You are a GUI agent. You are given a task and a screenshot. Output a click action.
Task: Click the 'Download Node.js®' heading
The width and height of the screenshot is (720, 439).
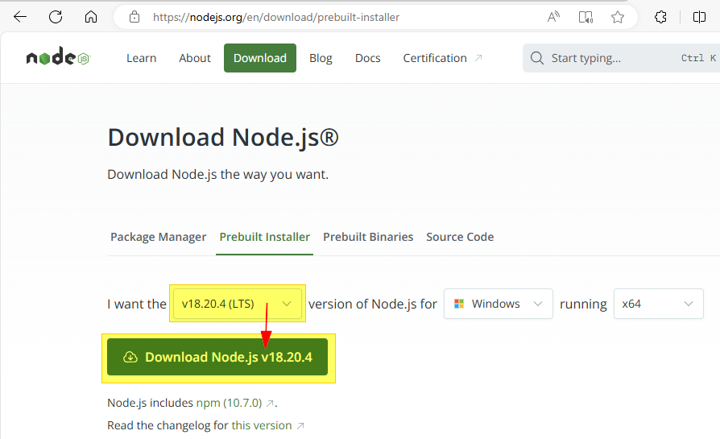(223, 138)
